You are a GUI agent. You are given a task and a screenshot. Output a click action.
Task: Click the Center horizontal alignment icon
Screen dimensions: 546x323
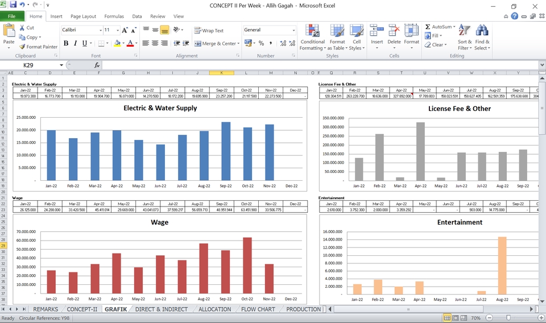click(155, 43)
